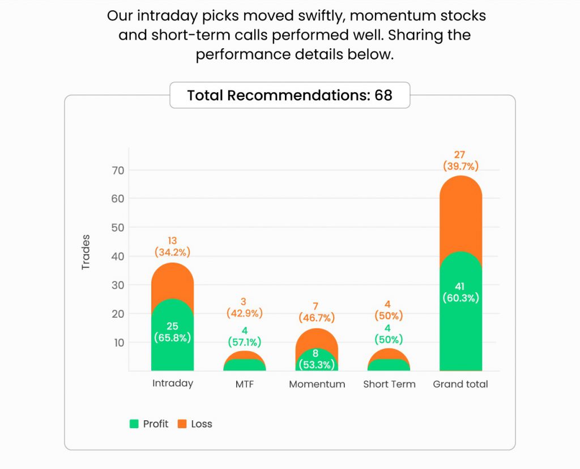The width and height of the screenshot is (580, 469).
Task: Click the MTF bar in chart
Action: [x=244, y=363]
